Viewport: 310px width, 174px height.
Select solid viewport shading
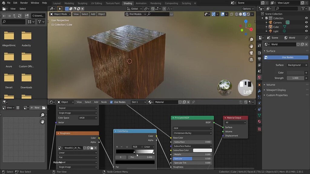[240, 14]
